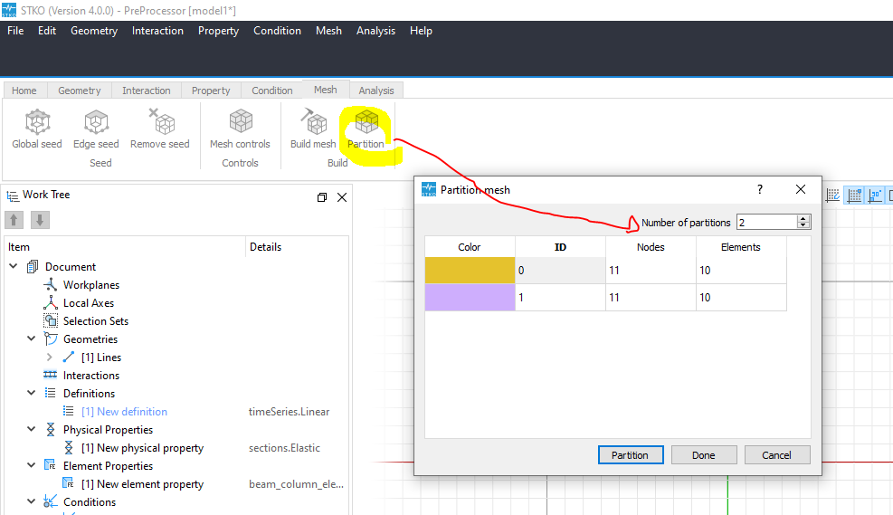The image size is (893, 515).
Task: Select [1] New definition tree item
Action: pos(124,411)
